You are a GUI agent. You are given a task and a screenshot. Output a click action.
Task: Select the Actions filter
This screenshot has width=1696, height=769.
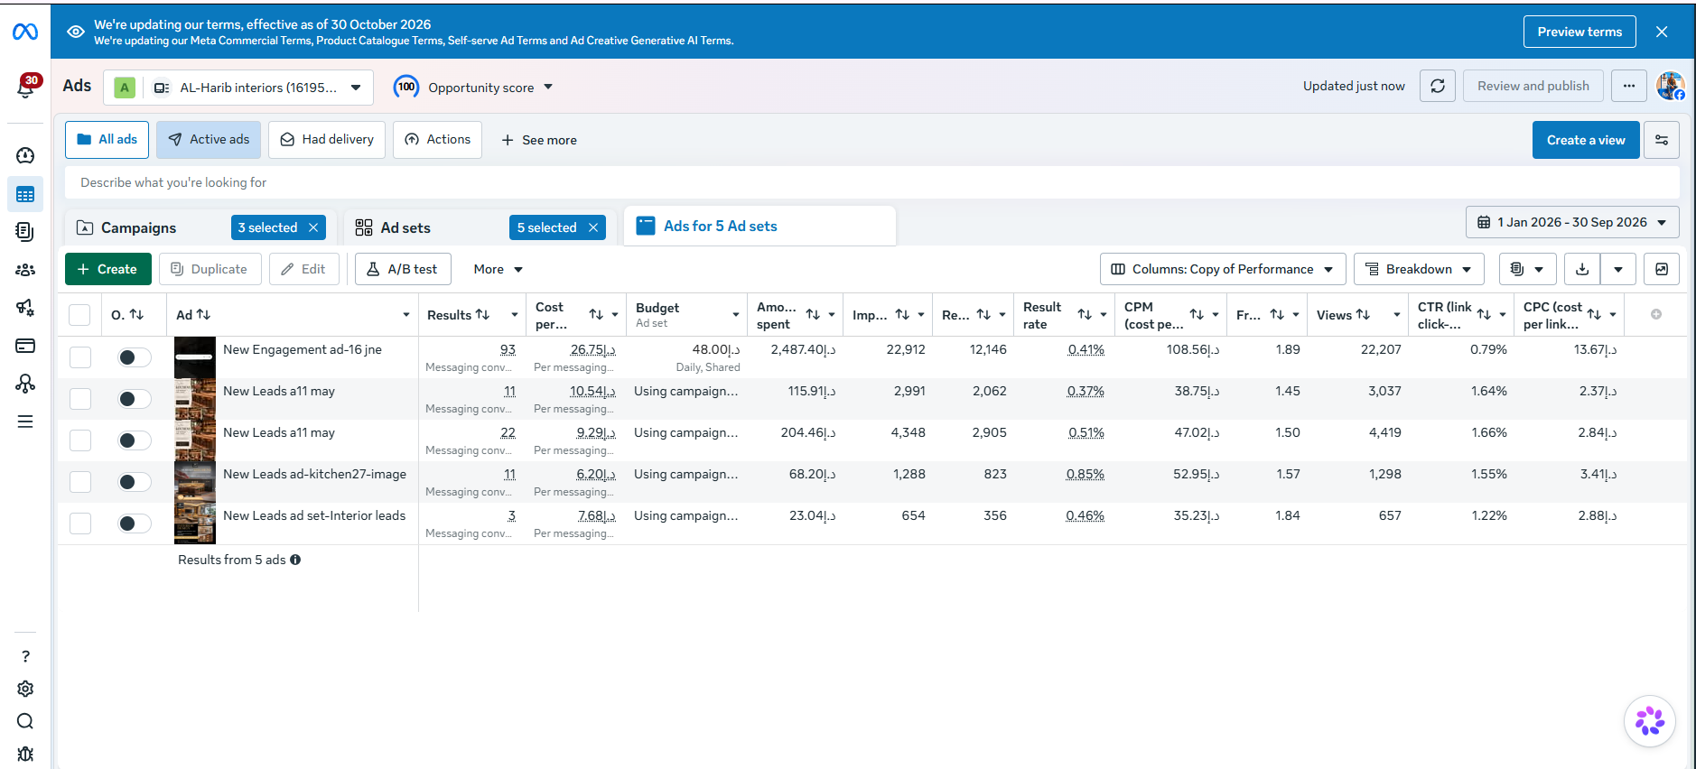click(x=437, y=140)
